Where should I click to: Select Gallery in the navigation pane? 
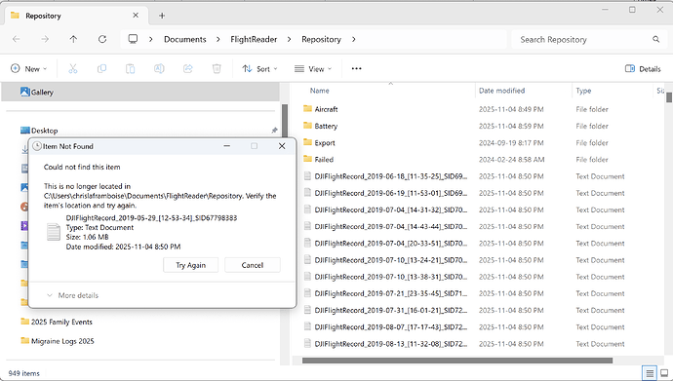point(140,93)
